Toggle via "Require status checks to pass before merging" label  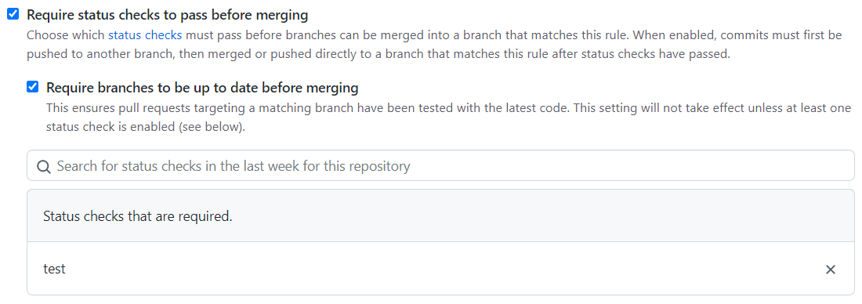pyautogui.click(x=167, y=14)
